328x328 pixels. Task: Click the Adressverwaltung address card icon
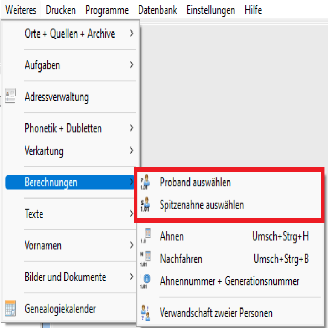[x=11, y=96]
